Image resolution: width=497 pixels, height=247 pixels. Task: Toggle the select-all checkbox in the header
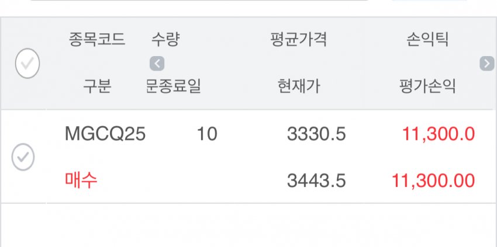point(27,63)
